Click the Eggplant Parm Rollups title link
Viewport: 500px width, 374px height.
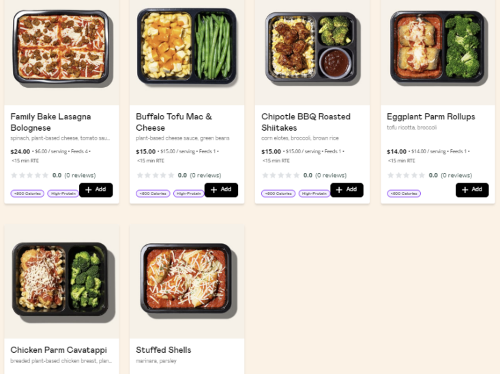[x=431, y=116]
